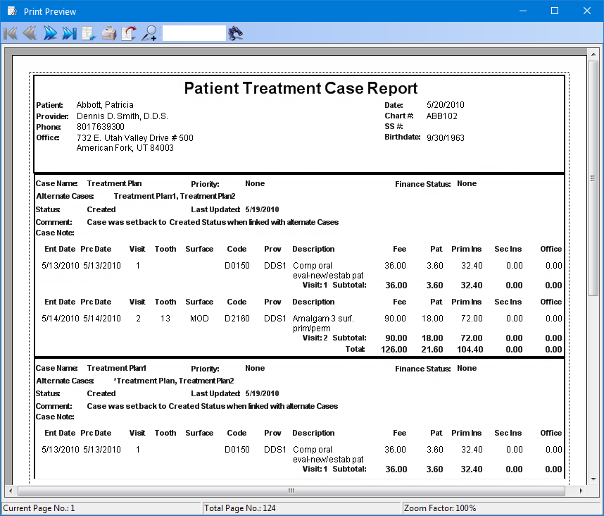Print the report with printer icon
Viewport: 604px width, 516px height.
108,33
